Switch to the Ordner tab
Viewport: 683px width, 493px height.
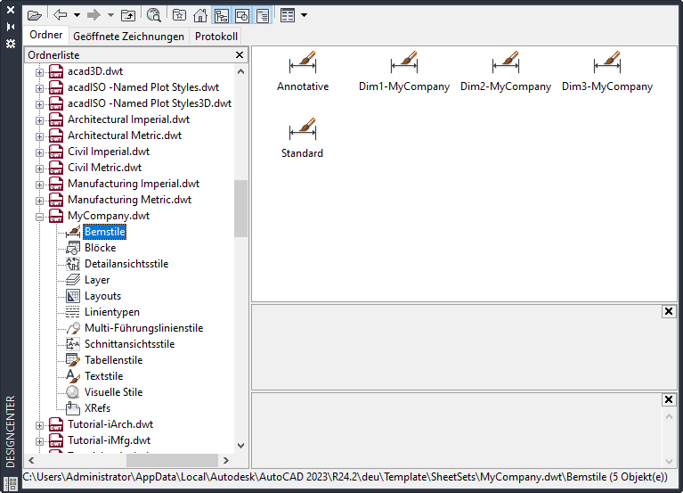tap(45, 35)
